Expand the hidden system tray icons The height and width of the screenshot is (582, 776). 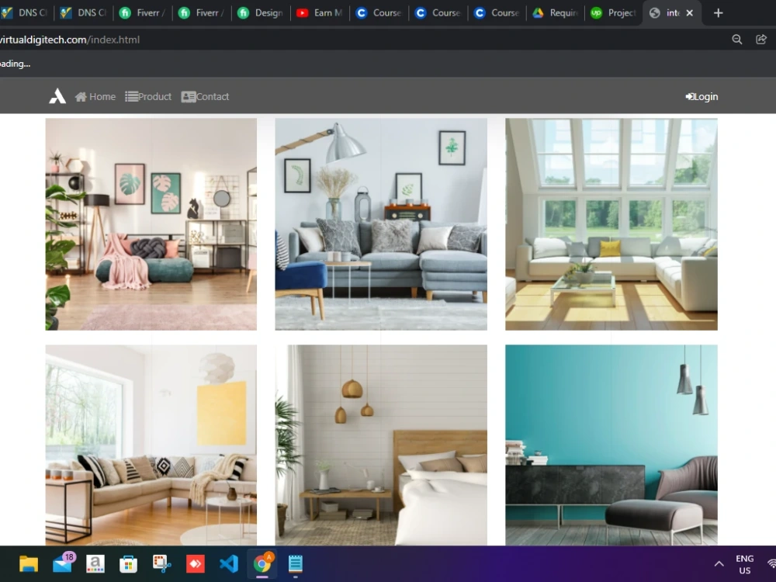pos(719,563)
